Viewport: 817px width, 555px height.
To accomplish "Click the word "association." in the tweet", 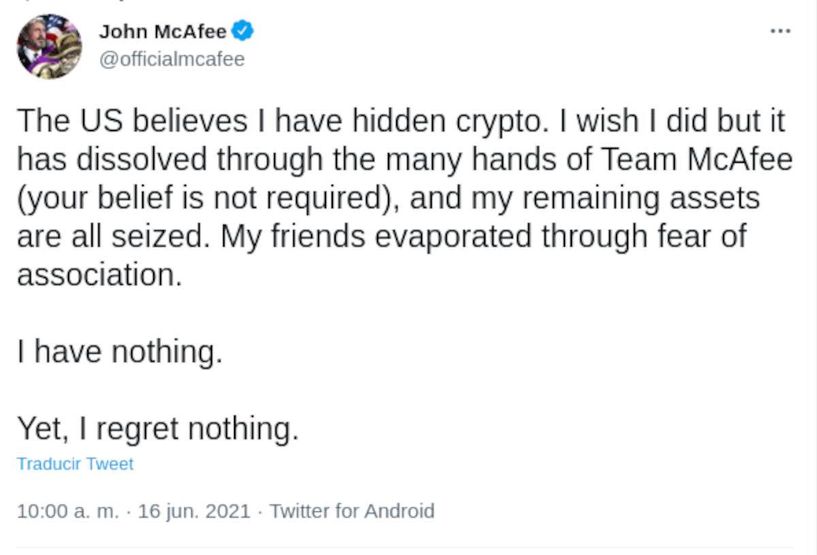I will click(x=99, y=275).
